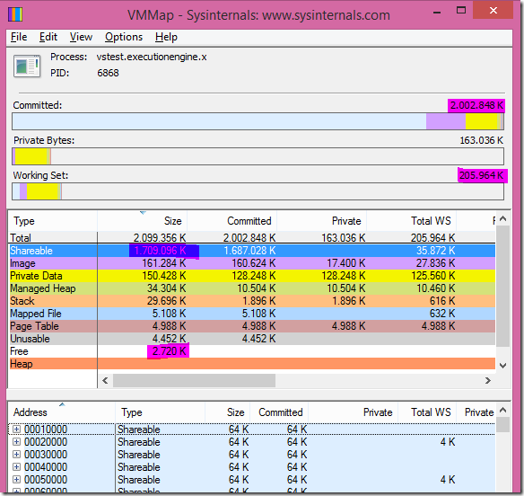
Task: Select the Image memory type row
Action: point(252,263)
